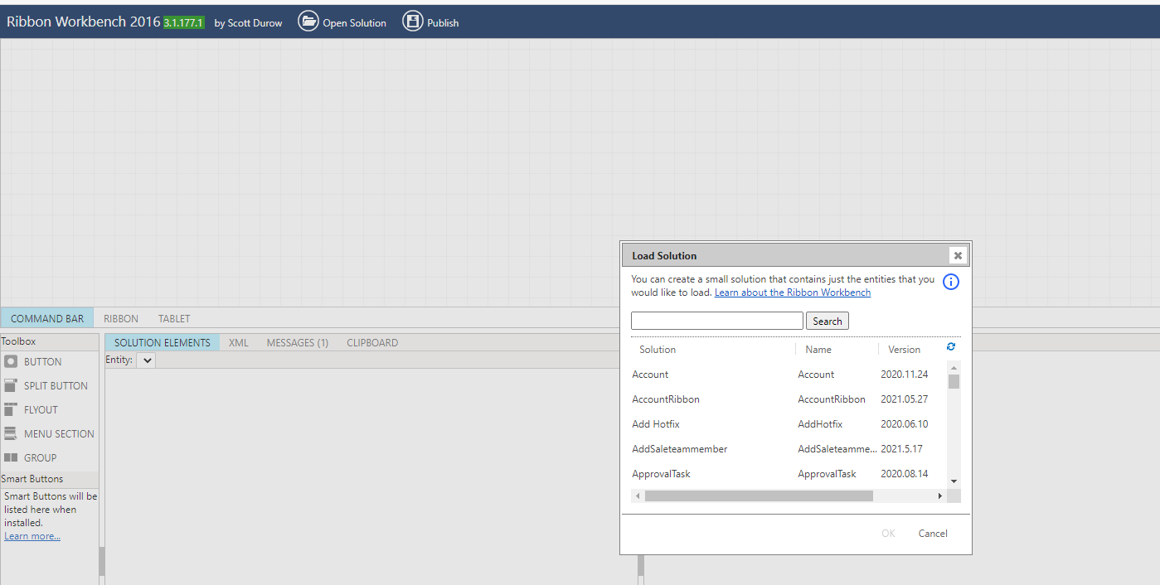Select the ApprovalTask solution row
Screen dimensions: 1160x585
(x=789, y=474)
